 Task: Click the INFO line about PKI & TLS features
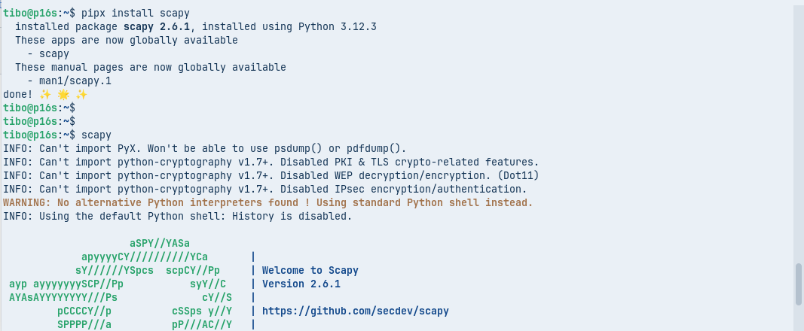271,162
